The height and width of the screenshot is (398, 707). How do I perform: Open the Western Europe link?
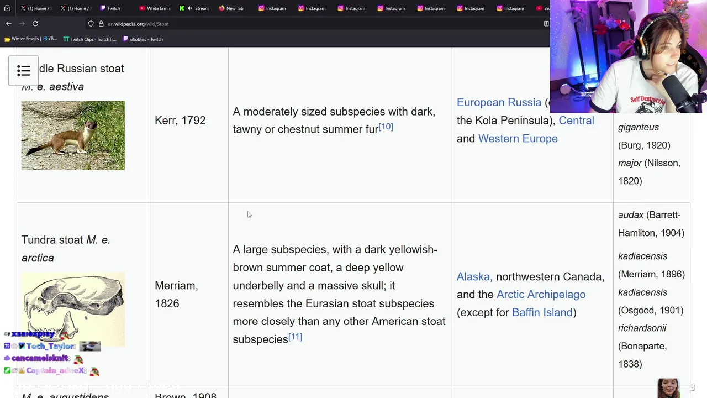[x=518, y=139]
